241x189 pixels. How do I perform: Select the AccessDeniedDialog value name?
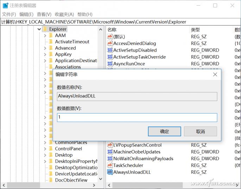coord(134,44)
